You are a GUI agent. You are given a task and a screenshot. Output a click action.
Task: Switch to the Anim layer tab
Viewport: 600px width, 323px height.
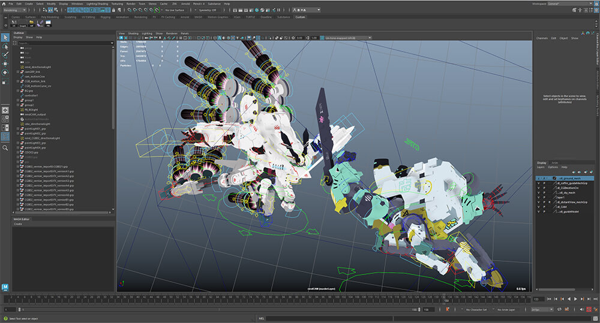tap(554, 163)
